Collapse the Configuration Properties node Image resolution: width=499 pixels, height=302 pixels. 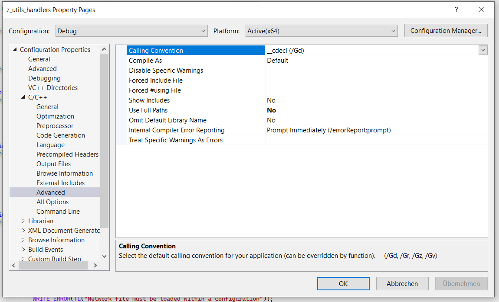pyautogui.click(x=14, y=49)
